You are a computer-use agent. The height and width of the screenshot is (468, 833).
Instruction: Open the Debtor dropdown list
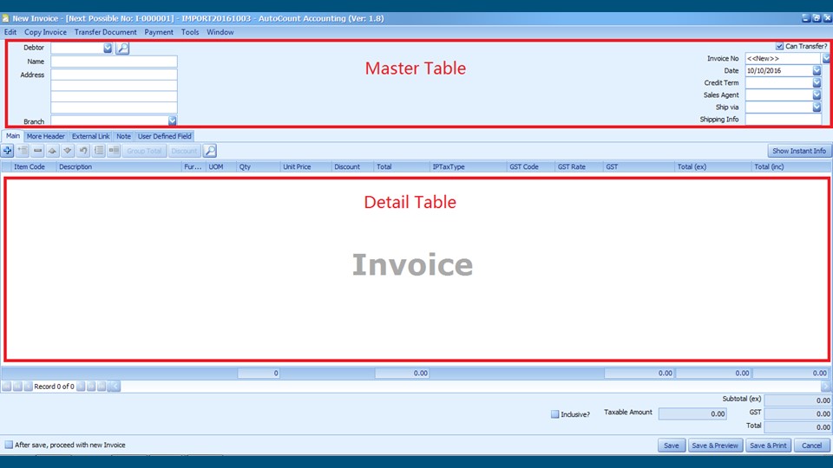108,49
